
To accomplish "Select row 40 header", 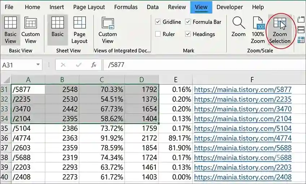I will pos(5,177).
